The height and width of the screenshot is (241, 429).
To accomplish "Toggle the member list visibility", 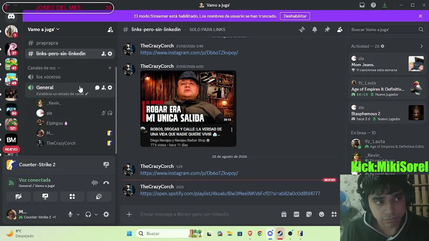I will [340, 29].
